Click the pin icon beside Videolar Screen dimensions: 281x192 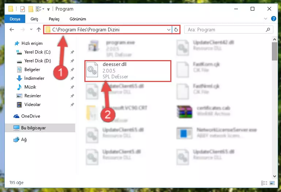(72, 105)
